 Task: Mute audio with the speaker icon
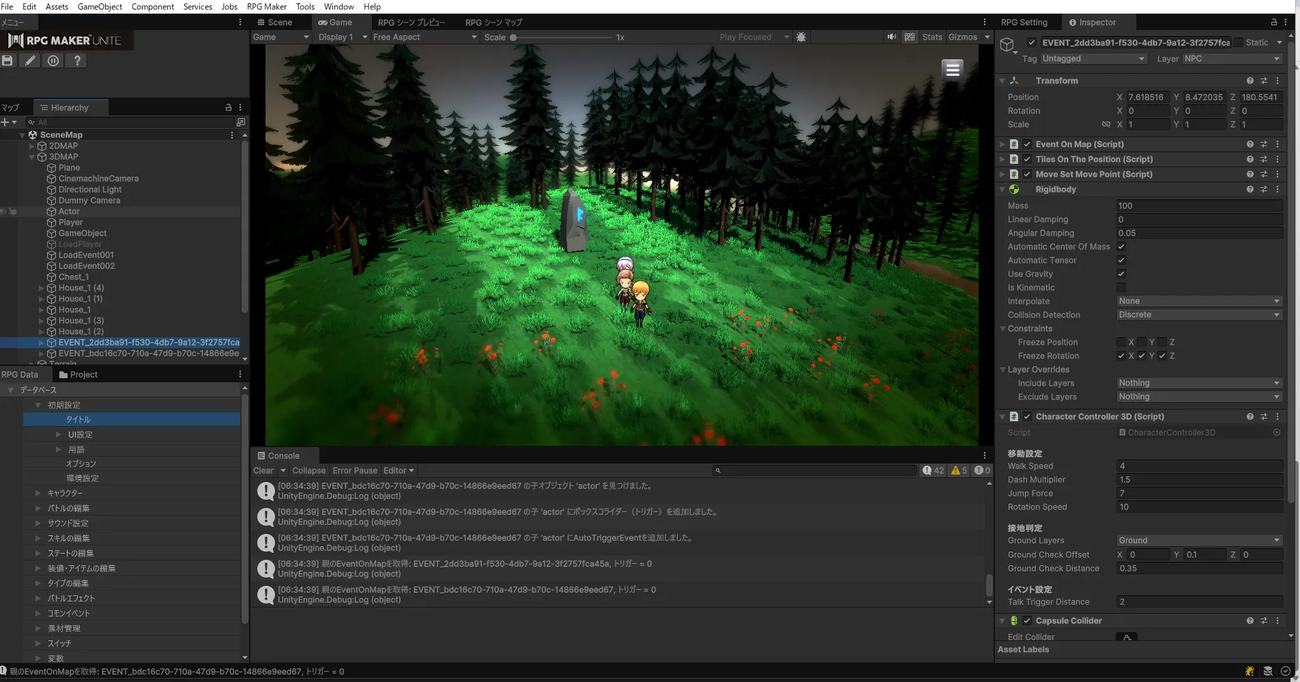[891, 37]
